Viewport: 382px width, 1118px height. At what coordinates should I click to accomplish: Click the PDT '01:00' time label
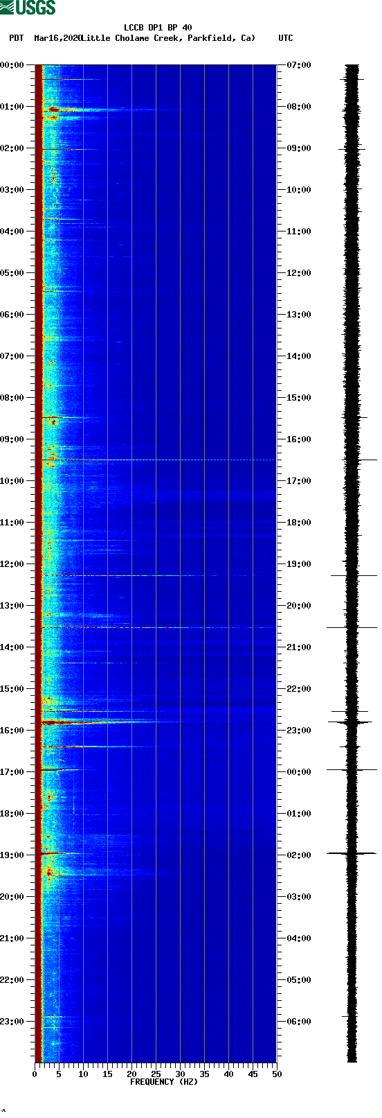[x=12, y=107]
